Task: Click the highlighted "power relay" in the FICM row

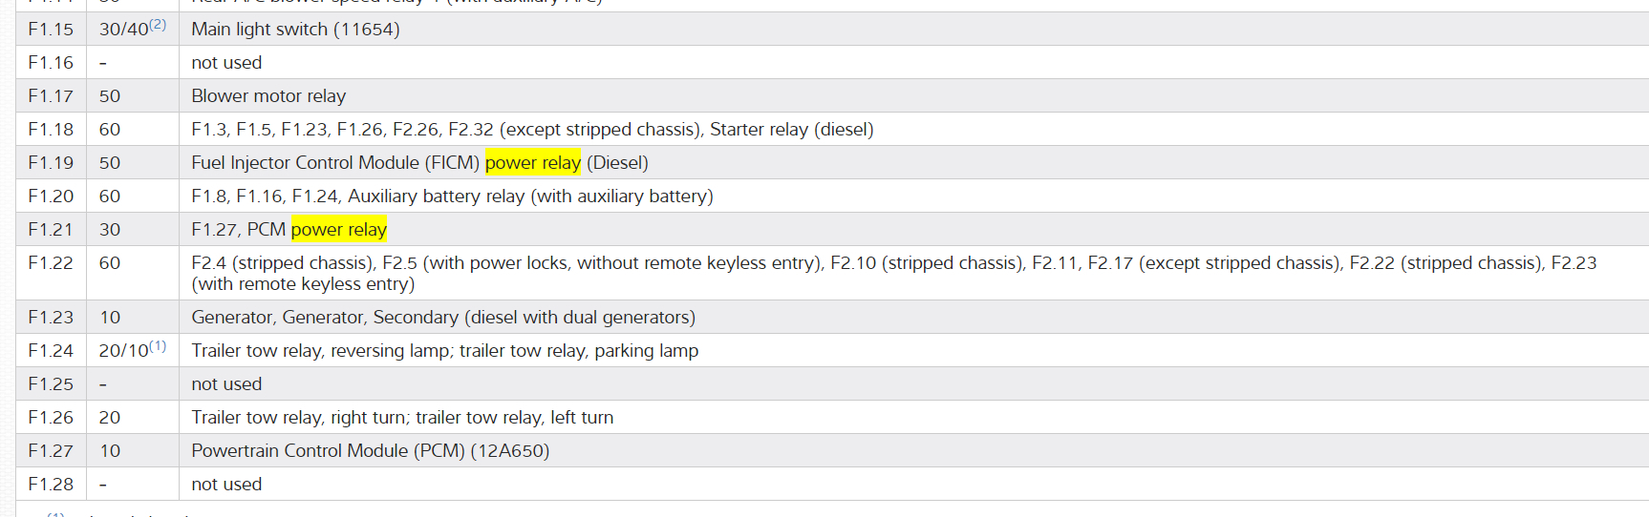Action: 532,163
